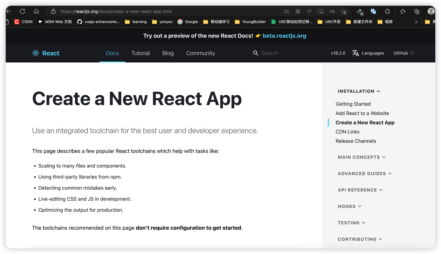
Task: Follow the beta.reactjs.org link
Action: coord(284,36)
